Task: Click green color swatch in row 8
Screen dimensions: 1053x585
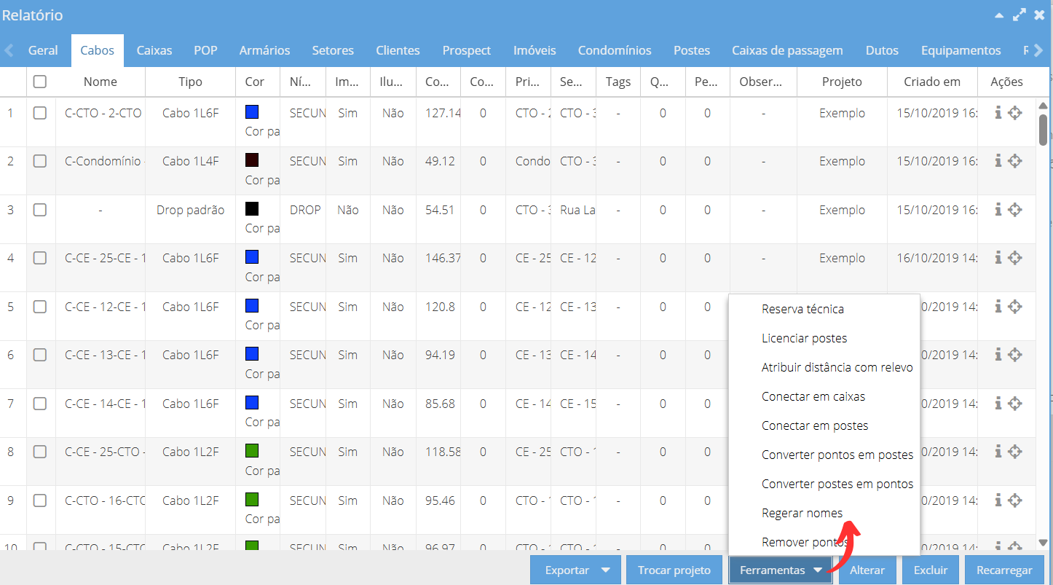Action: pyautogui.click(x=252, y=450)
